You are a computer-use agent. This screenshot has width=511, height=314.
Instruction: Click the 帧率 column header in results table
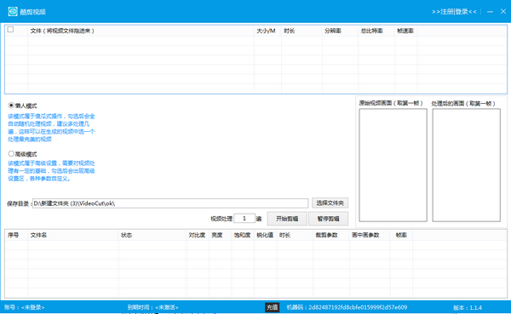tap(401, 235)
